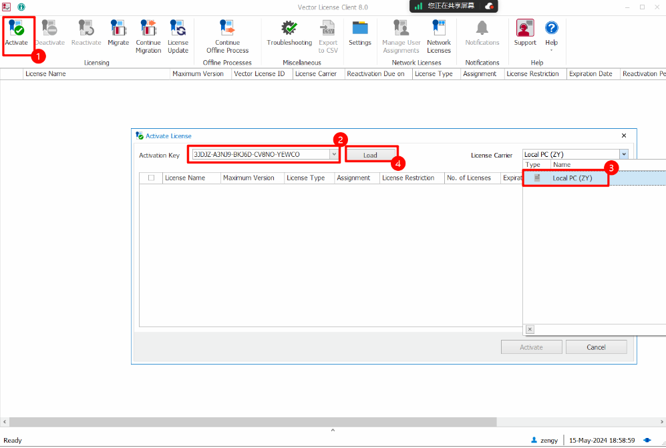
Task: Open the Migrate license tool
Action: [x=118, y=29]
